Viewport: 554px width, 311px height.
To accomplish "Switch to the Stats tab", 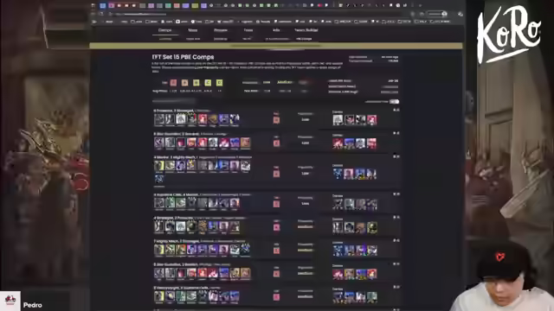I will click(192, 30).
